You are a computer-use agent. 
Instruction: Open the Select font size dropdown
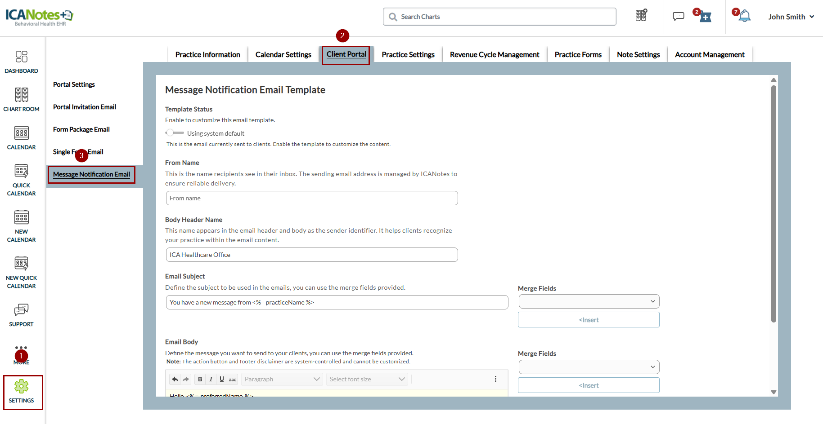pyautogui.click(x=367, y=379)
